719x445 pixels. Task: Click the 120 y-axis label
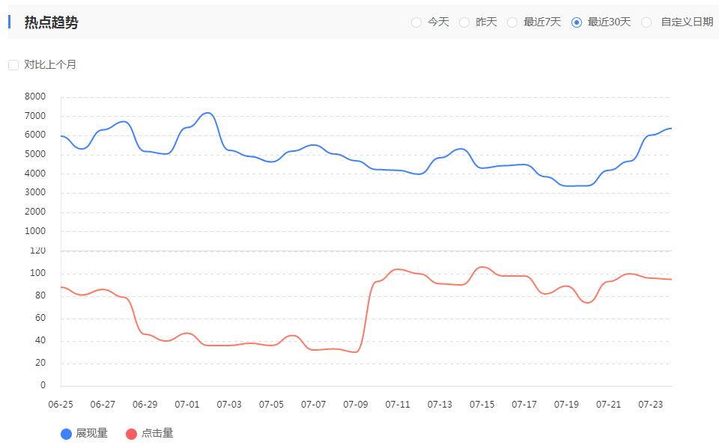[x=38, y=251]
